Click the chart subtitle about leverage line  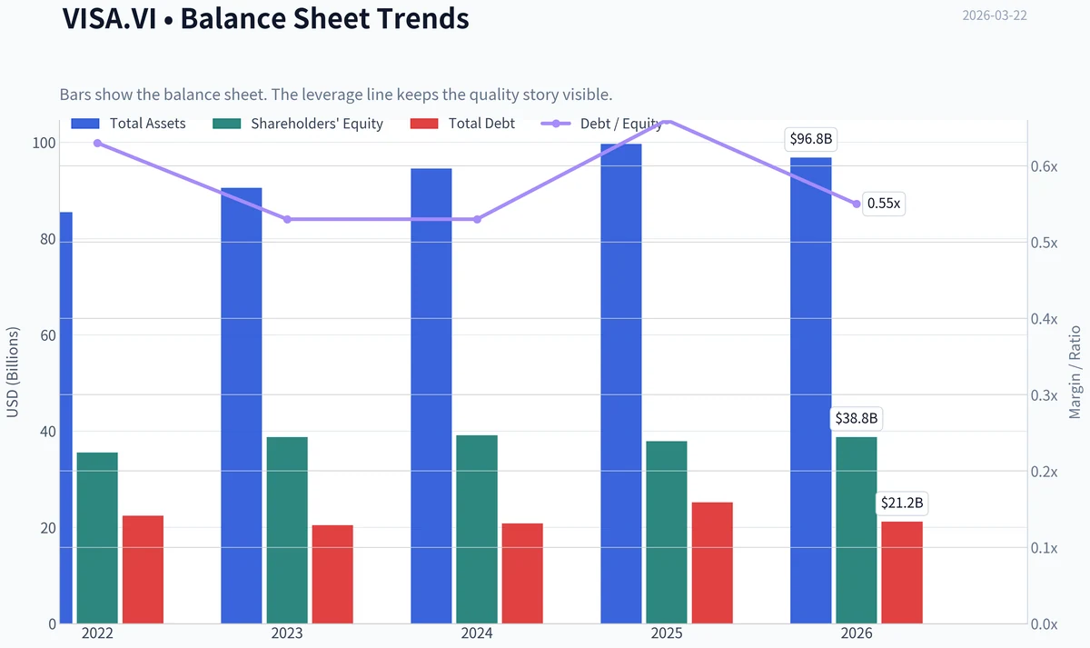pos(336,95)
